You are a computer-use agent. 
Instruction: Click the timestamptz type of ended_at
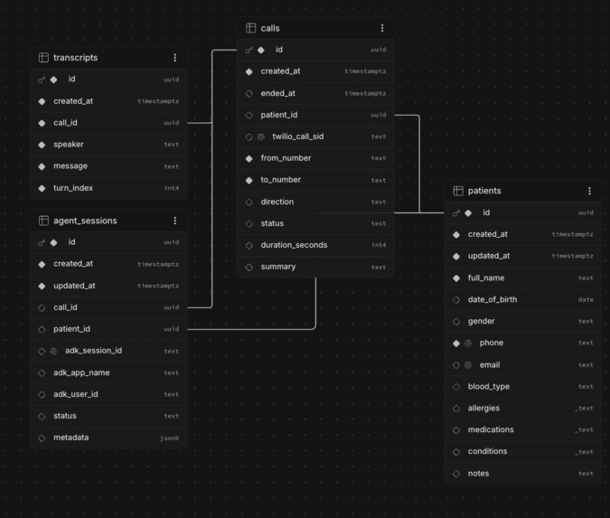365,93
